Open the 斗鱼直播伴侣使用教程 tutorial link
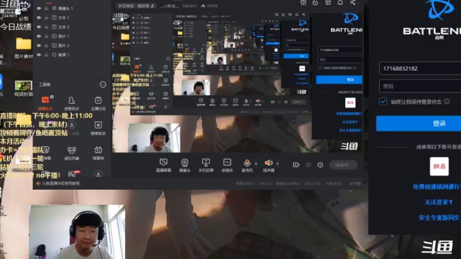The height and width of the screenshot is (259, 461). click(61, 184)
